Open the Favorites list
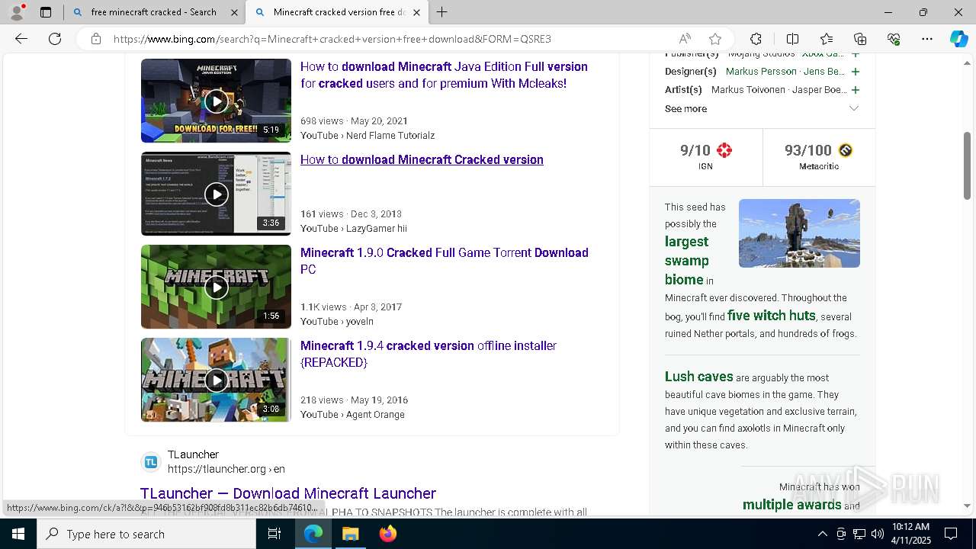The height and width of the screenshot is (549, 976). coord(827,39)
